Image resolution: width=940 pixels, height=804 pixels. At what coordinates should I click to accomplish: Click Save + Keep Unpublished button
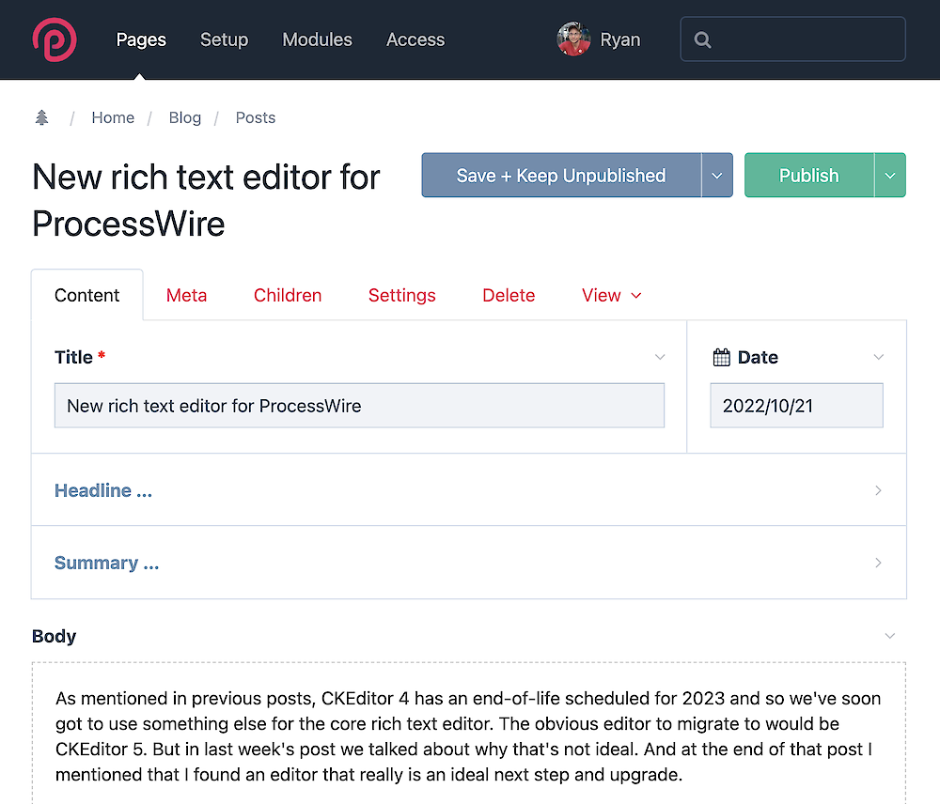tap(561, 175)
